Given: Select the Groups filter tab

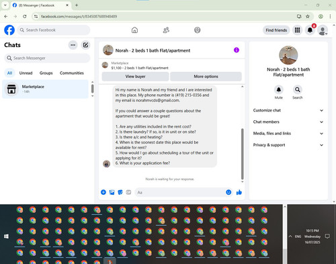Looking at the screenshot, I should [46, 73].
